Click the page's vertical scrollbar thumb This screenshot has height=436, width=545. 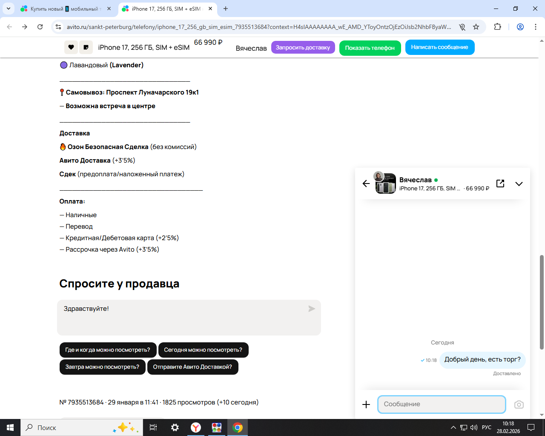542,302
